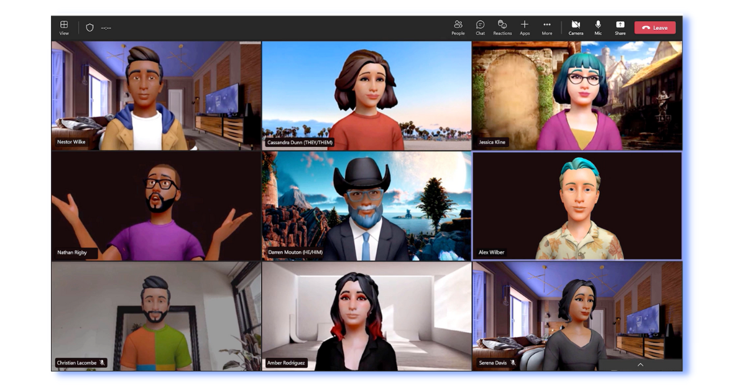The image size is (746, 392).
Task: Open the meeting Chat
Action: point(480,26)
